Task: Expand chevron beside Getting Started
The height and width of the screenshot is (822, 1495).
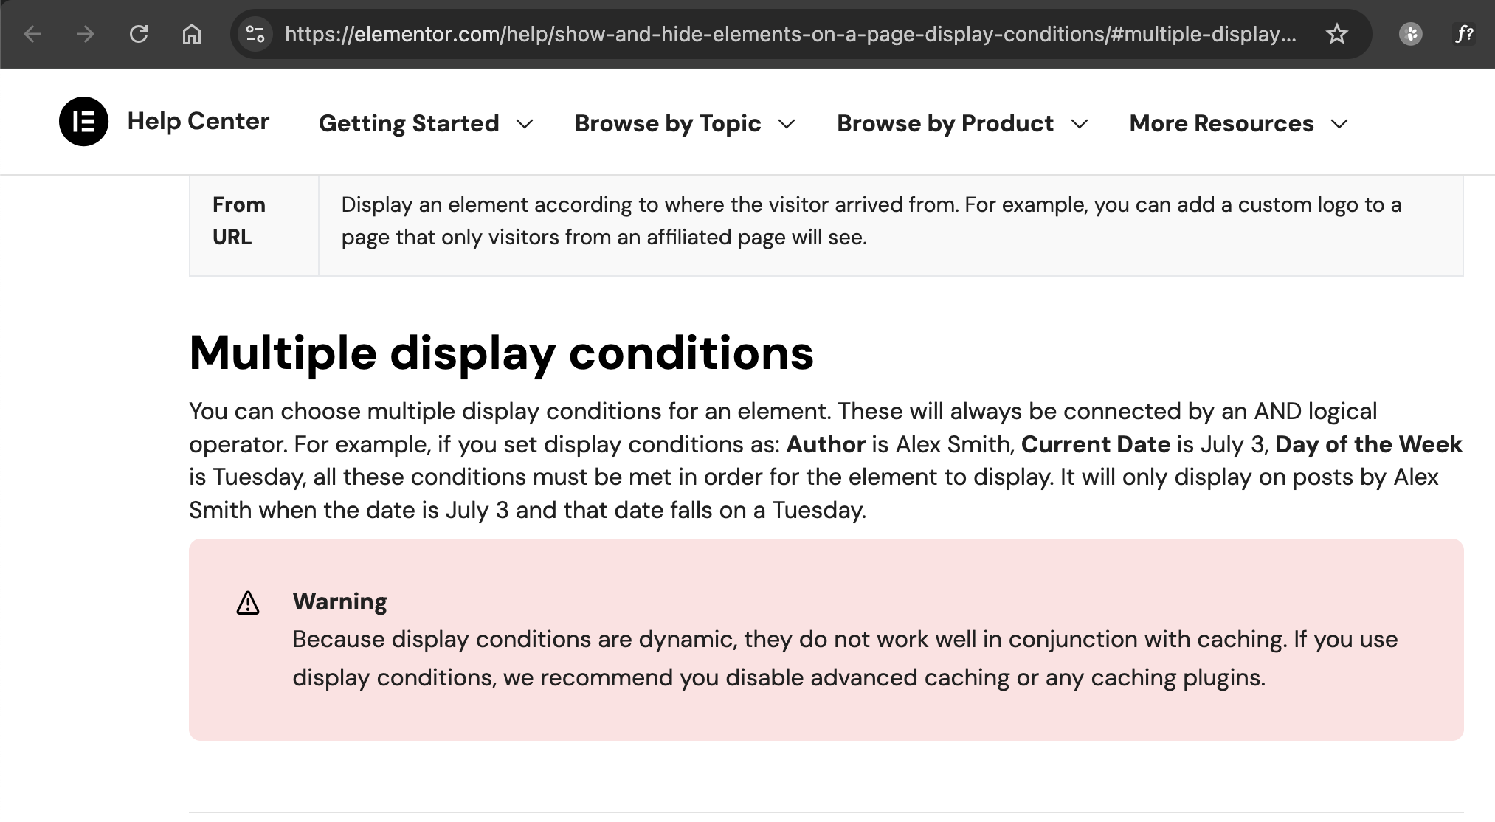Action: click(525, 124)
